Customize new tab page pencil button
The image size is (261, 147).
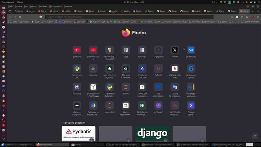pos(255,136)
